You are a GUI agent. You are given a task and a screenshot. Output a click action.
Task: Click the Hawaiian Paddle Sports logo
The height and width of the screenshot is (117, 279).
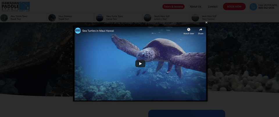(x=16, y=7)
